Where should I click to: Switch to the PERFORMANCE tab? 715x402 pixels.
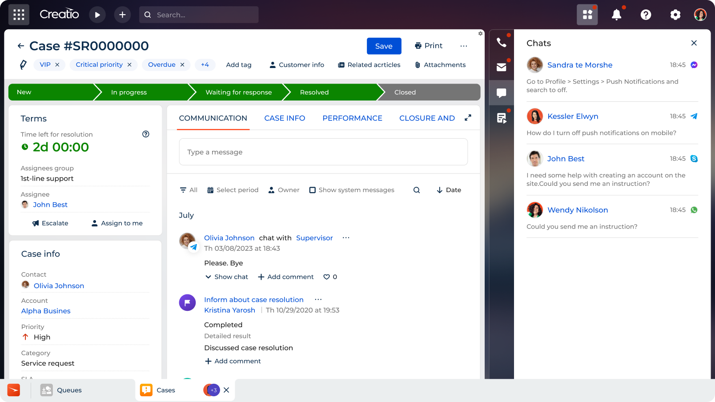pos(352,118)
